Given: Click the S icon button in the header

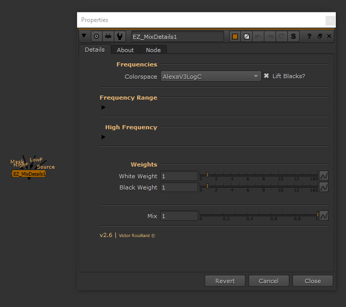Looking at the screenshot, I should [293, 36].
